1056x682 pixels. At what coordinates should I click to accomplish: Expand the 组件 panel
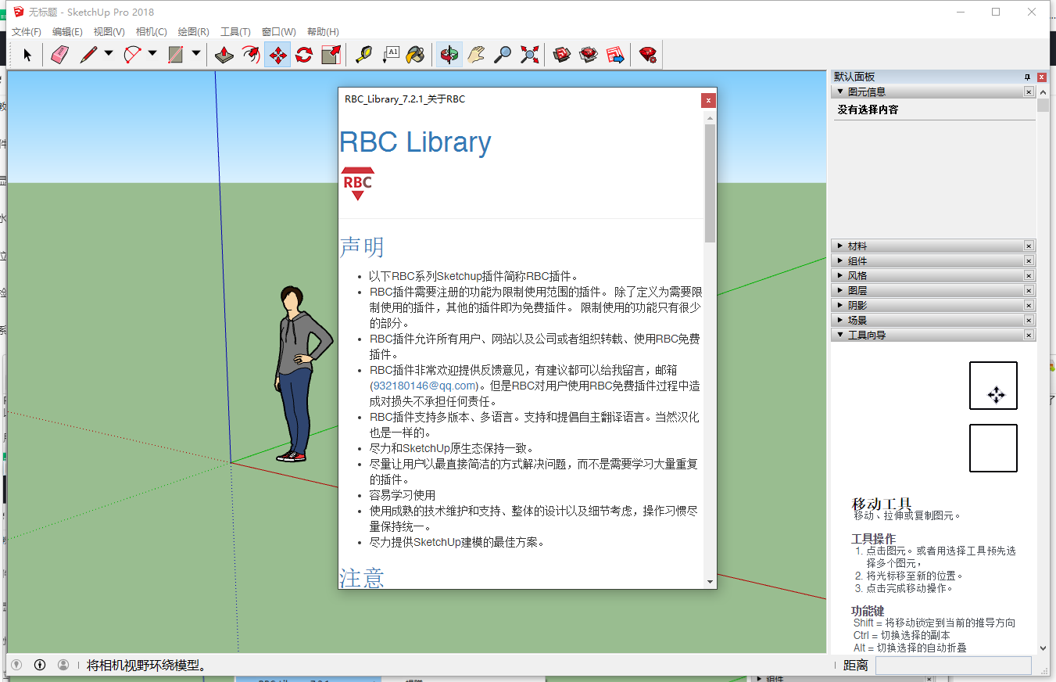coord(839,260)
